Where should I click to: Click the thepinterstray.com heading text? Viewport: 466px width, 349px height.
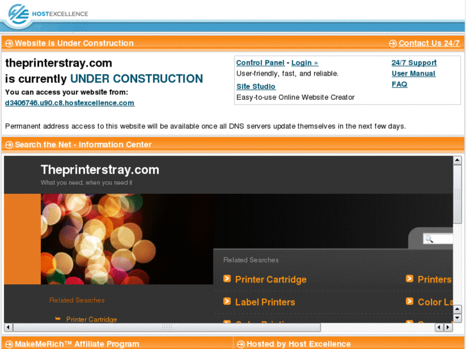[x=58, y=63]
